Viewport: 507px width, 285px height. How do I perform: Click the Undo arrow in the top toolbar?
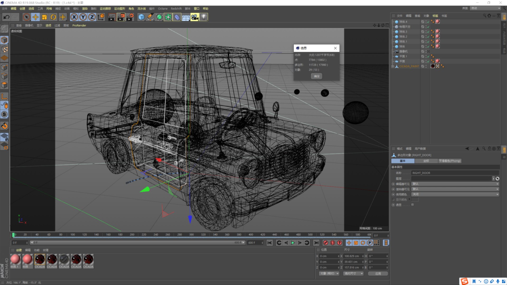point(6,17)
